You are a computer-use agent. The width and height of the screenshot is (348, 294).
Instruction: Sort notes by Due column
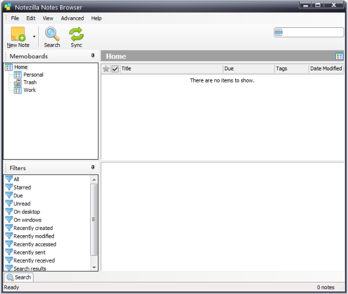point(248,68)
